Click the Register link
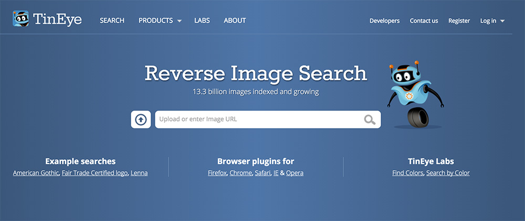The width and height of the screenshot is (525, 221). tap(459, 21)
